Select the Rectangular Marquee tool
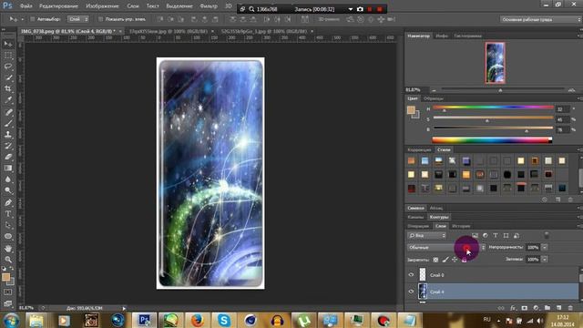The width and height of the screenshot is (583, 328). click(8, 56)
